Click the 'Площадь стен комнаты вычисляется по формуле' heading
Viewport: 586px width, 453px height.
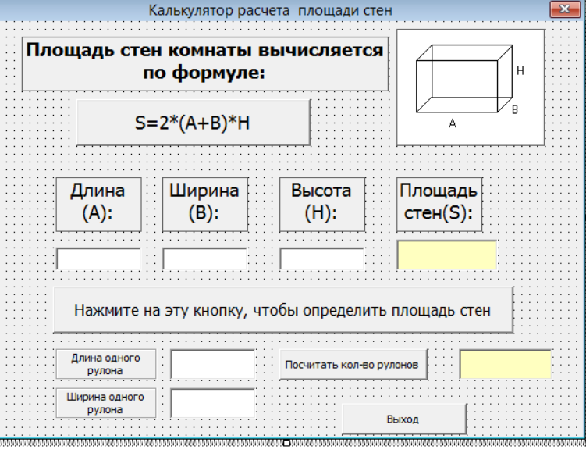[205, 64]
